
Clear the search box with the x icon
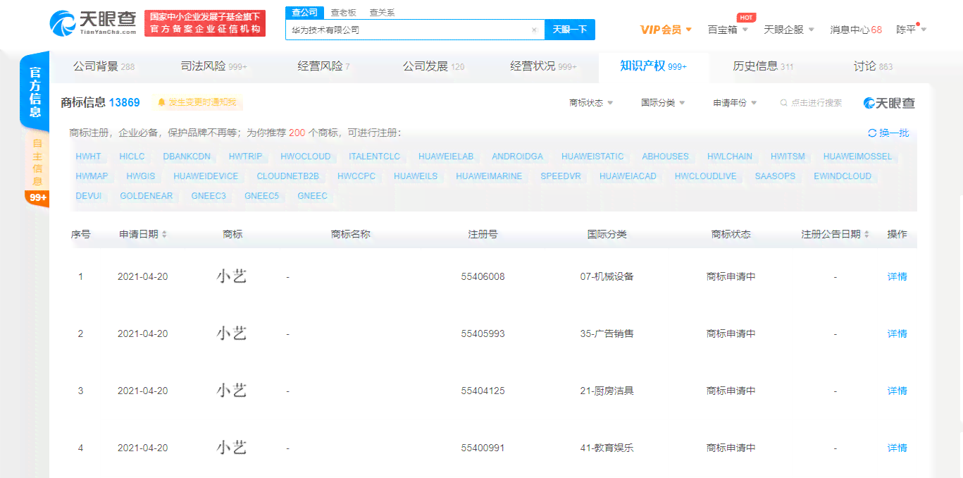[534, 30]
